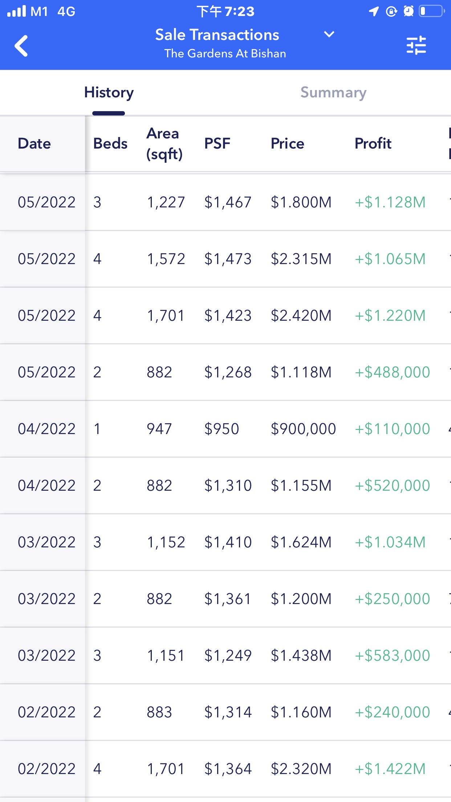Image resolution: width=451 pixels, height=802 pixels.
Task: Tap the Area (sqft) column header
Action: [x=164, y=144]
